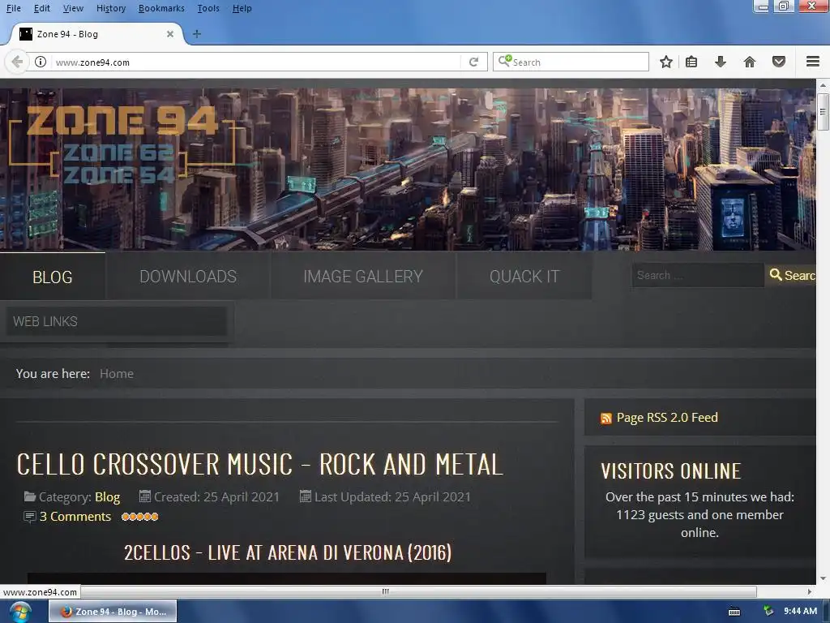
Task: Click the Page RSS 2.0 Feed icon
Action: click(x=606, y=419)
